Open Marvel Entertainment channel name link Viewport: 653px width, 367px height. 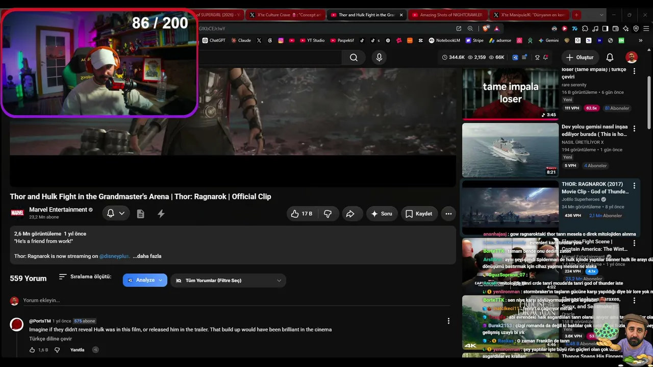(58, 209)
